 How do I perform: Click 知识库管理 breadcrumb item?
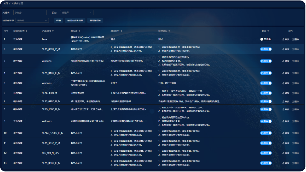(x=17, y=4)
